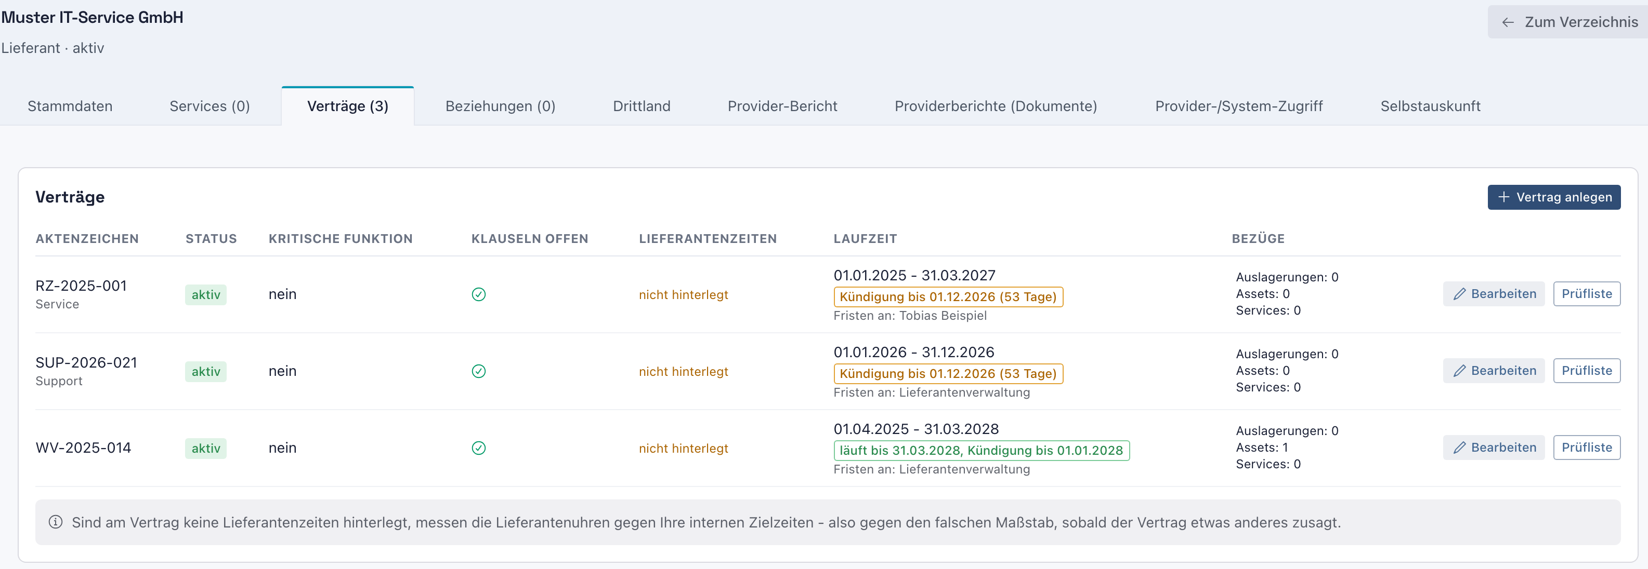Click the Kündigung badge of RZ-2025-001
Screen dimensions: 1648x569
tap(948, 297)
